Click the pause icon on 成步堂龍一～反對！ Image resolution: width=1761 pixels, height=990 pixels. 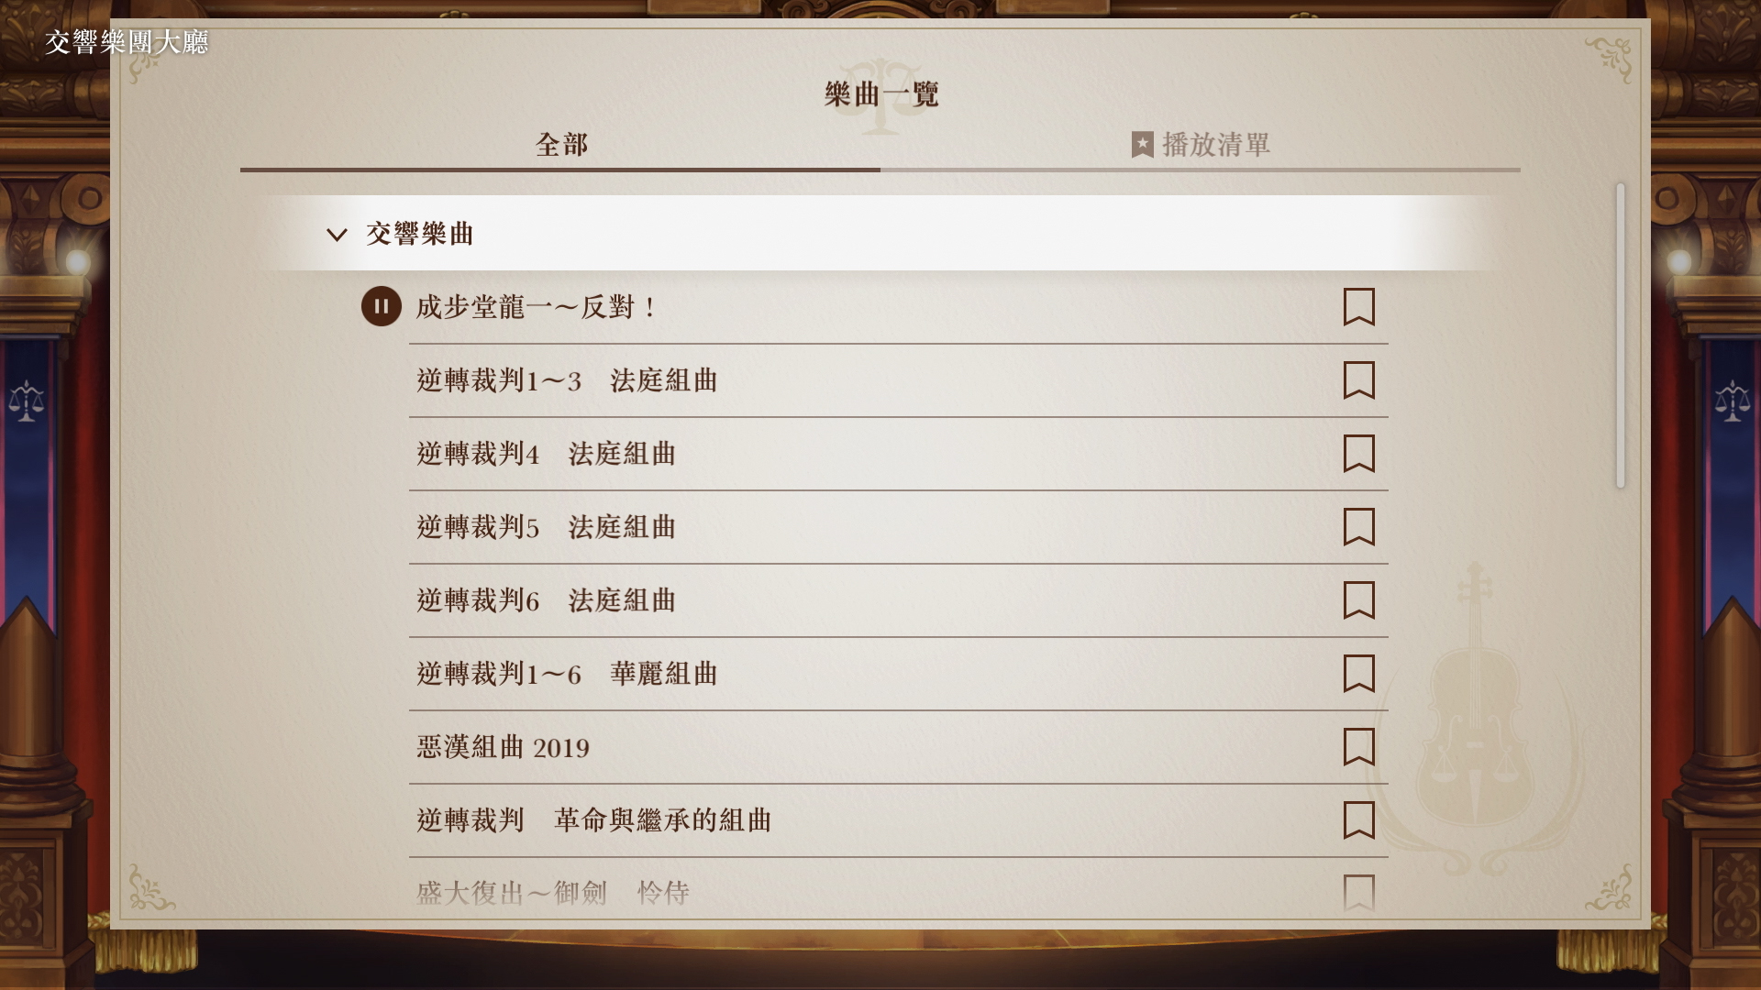click(382, 308)
